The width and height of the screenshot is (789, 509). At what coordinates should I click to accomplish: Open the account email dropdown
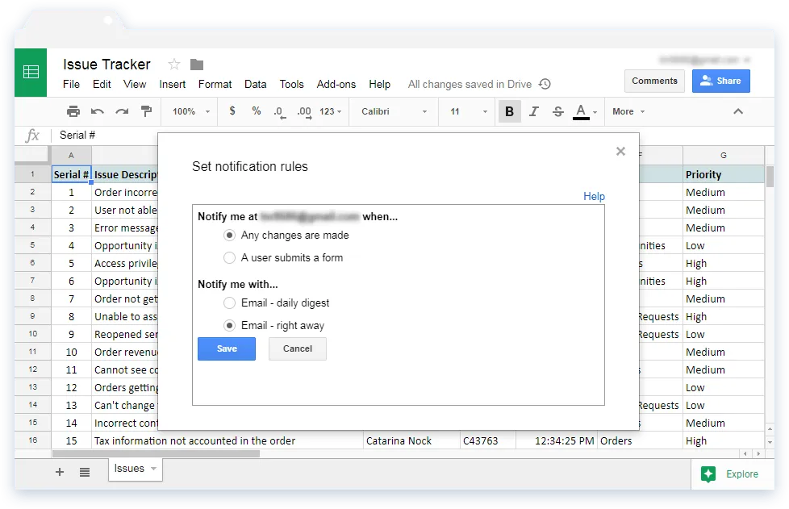[x=704, y=60]
